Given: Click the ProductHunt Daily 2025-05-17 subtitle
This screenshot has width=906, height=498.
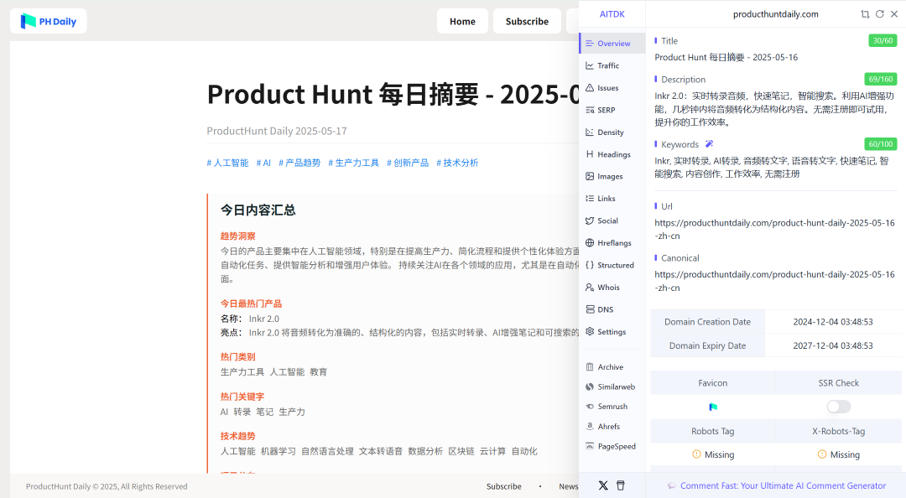Looking at the screenshot, I should (x=277, y=131).
